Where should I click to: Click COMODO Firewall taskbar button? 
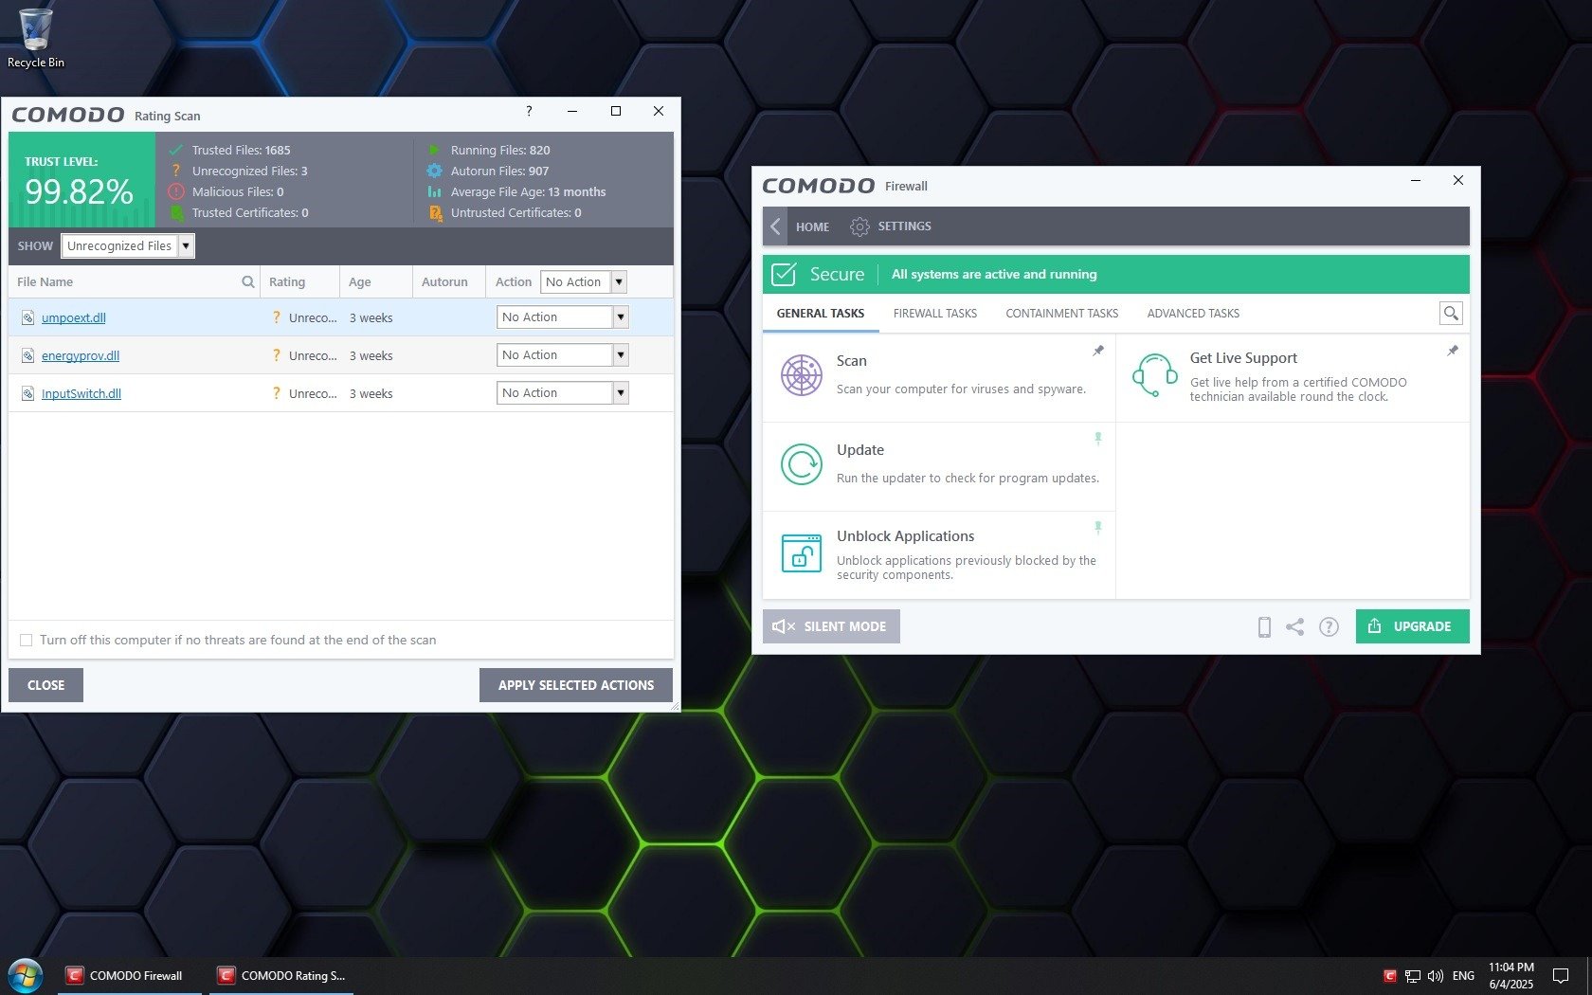click(129, 975)
